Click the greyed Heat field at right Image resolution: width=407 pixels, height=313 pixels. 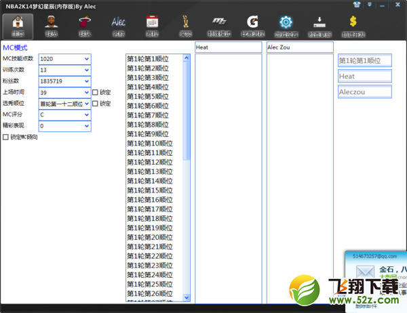[x=365, y=77]
